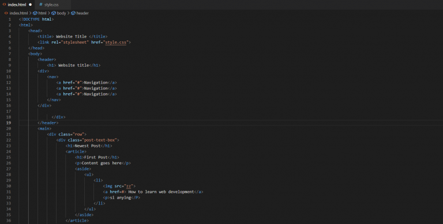The height and width of the screenshot is (224, 443).
Task: Select the body breadcrumb segment
Action: point(61,13)
